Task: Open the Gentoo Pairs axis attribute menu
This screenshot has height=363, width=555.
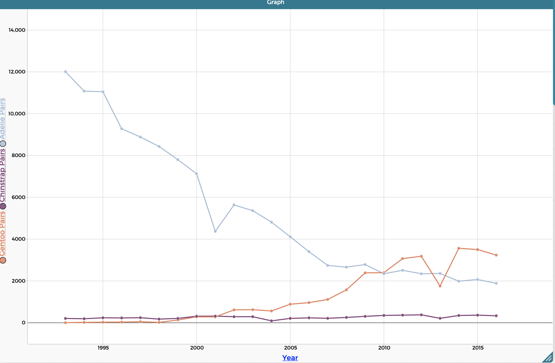Action: point(3,234)
